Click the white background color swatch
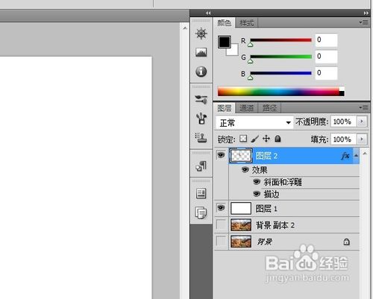373x299 pixels. tap(233, 51)
